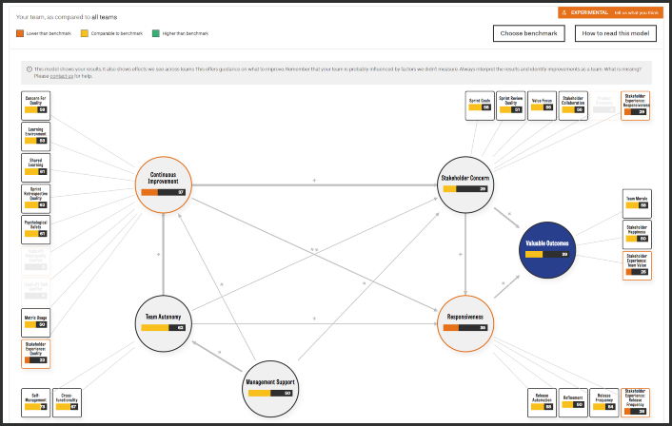Click the faded Product Discovery card
672x426 pixels.
[603, 106]
